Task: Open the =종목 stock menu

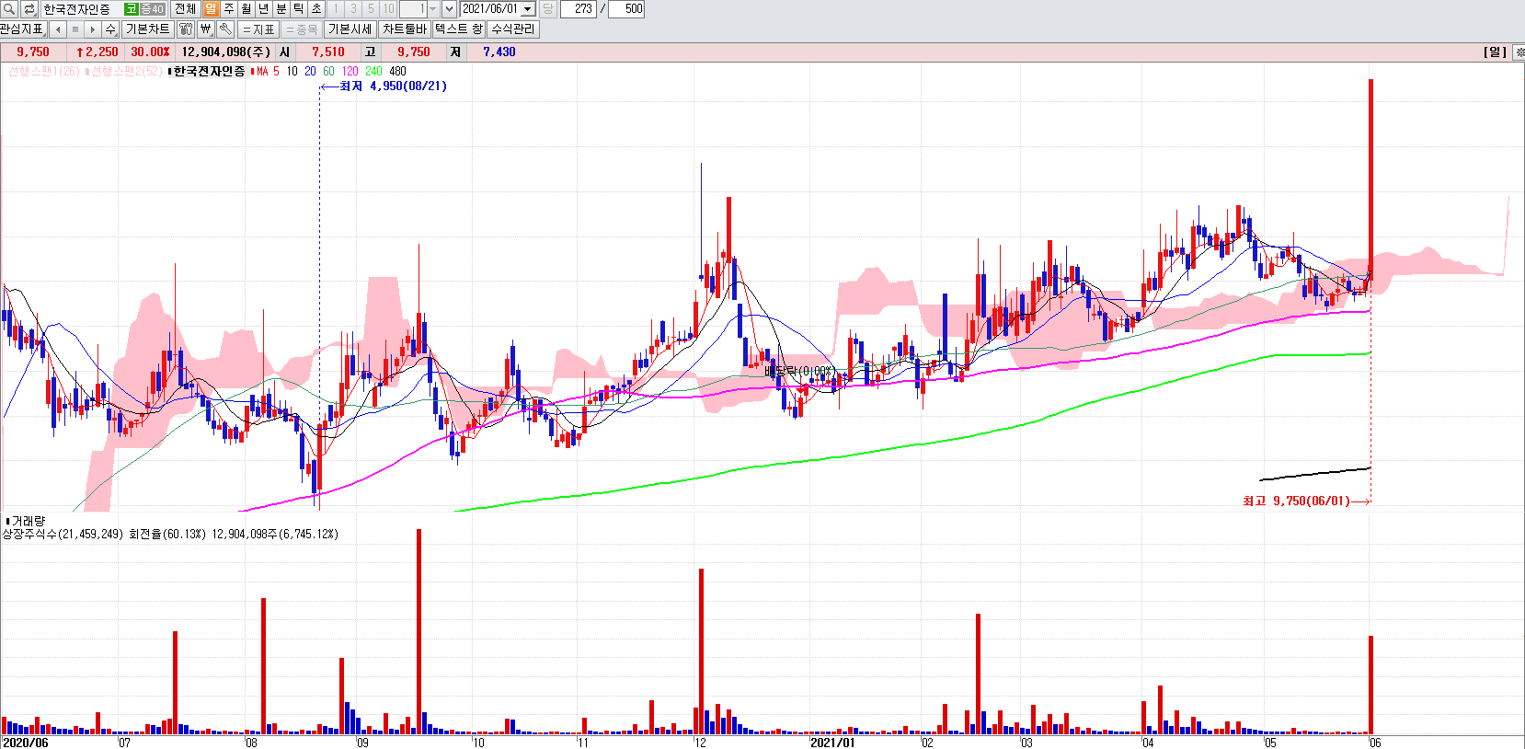Action: tap(302, 29)
